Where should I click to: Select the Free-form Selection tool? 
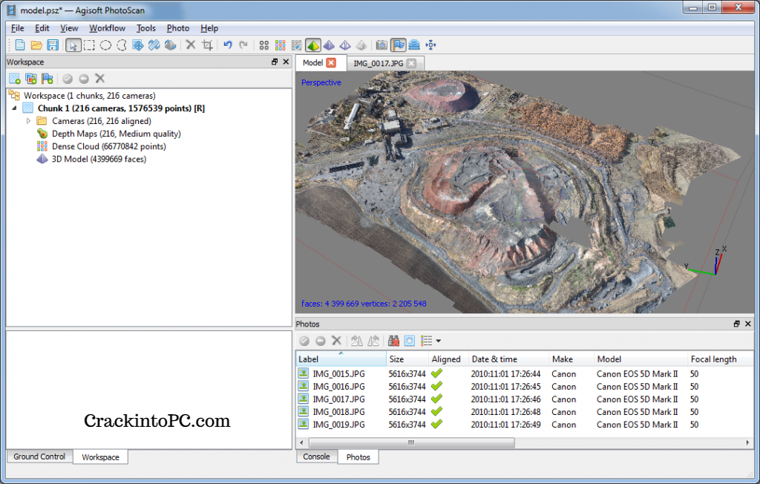click(x=122, y=45)
